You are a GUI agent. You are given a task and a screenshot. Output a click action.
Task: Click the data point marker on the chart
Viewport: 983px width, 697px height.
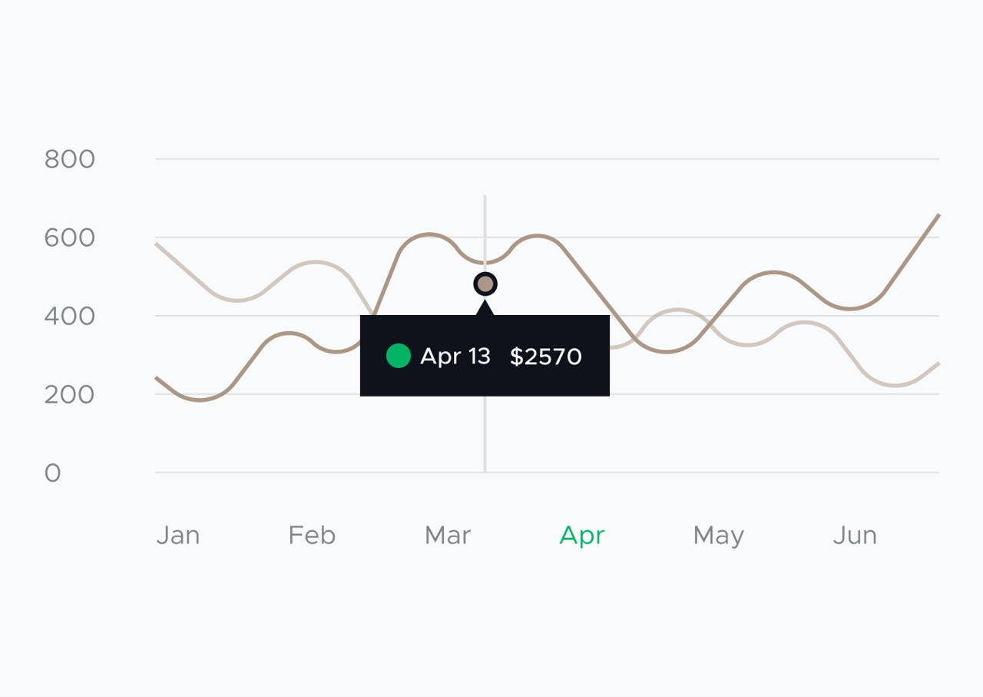click(x=485, y=284)
